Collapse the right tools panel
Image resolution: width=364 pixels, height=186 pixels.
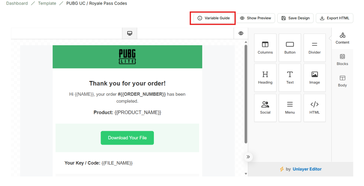coord(248,157)
